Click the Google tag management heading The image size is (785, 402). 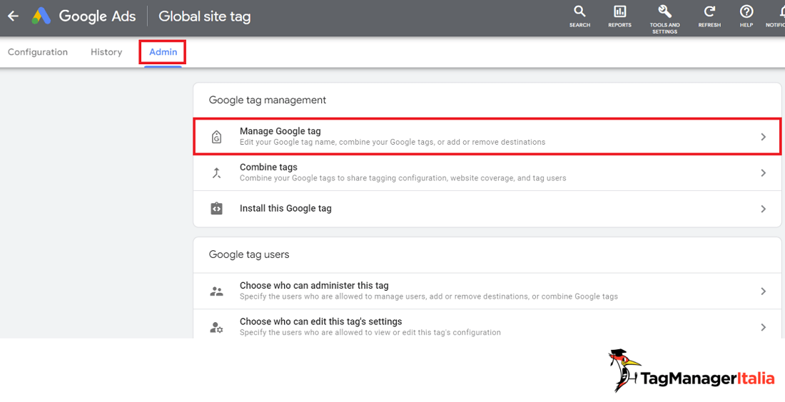[268, 100]
